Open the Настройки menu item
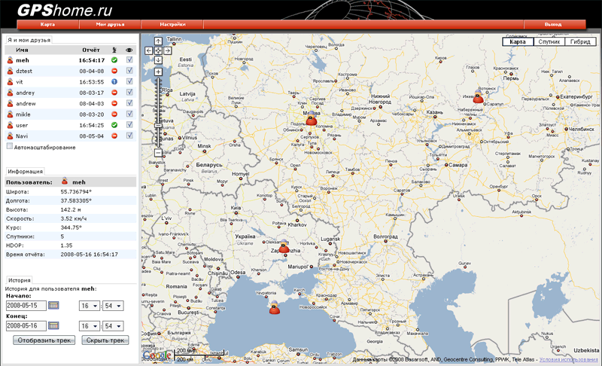 click(x=172, y=24)
